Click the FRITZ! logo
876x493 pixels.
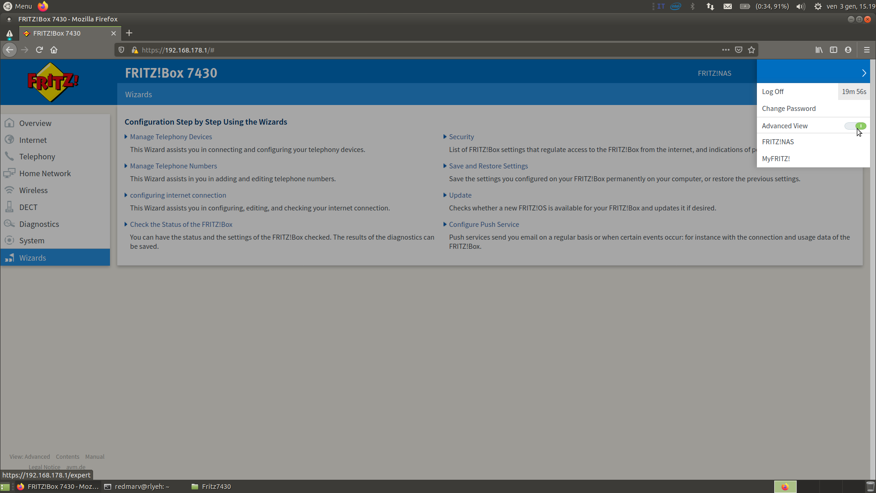[53, 82]
